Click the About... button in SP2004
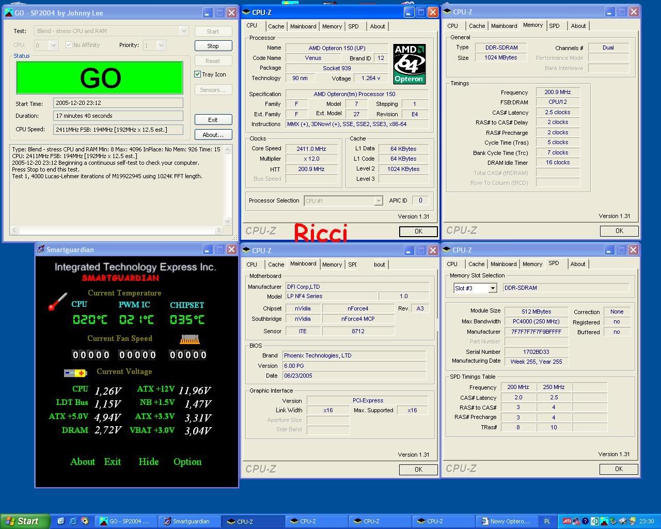The height and width of the screenshot is (529, 661). tap(213, 135)
